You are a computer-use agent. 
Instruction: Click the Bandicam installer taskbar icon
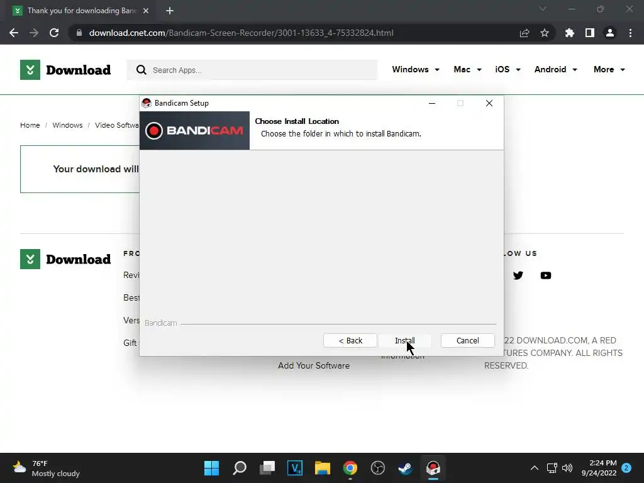point(433,468)
